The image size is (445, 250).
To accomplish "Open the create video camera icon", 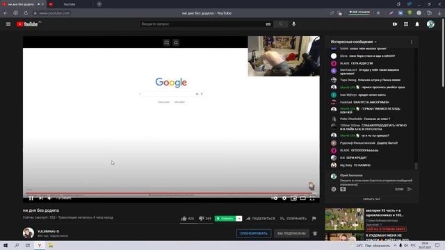I will tap(395, 24).
